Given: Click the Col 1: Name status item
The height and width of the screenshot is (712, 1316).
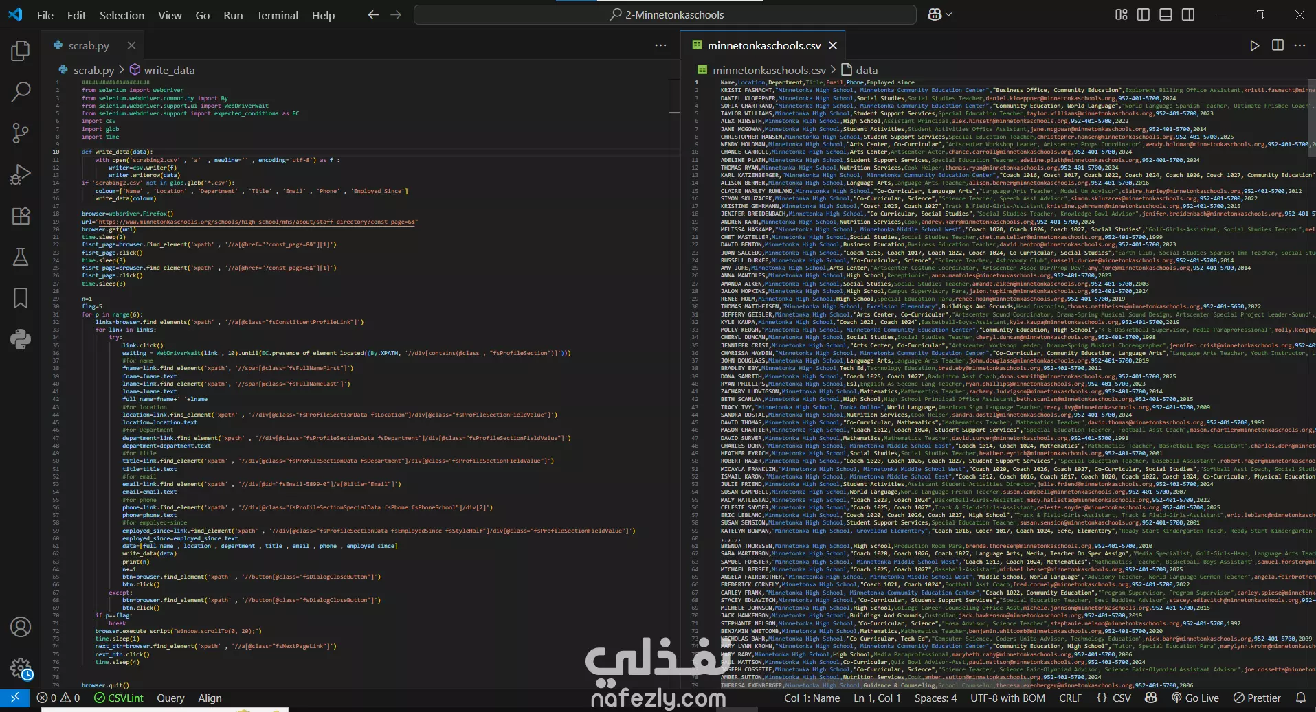Looking at the screenshot, I should [x=812, y=698].
